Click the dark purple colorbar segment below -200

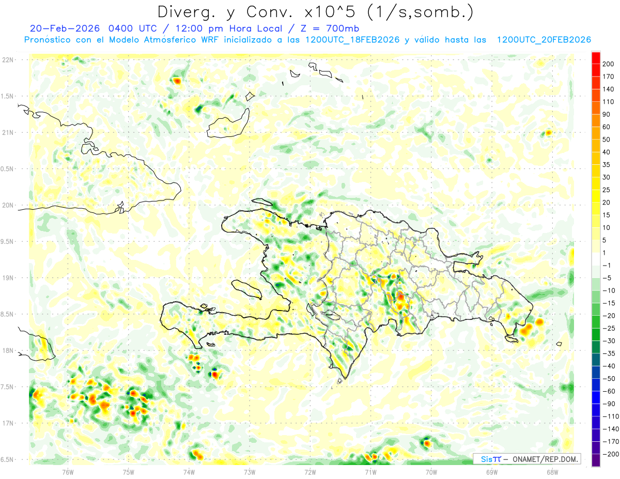[596, 460]
